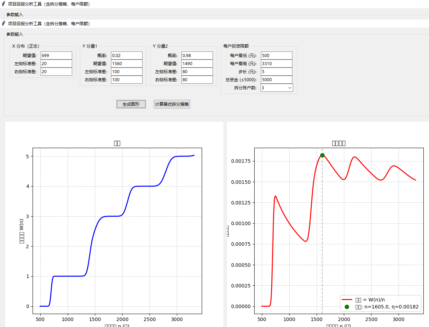Select Y 分量2 左侧标准差 field
Image resolution: width=429 pixels, height=327 pixels.
tap(197, 71)
